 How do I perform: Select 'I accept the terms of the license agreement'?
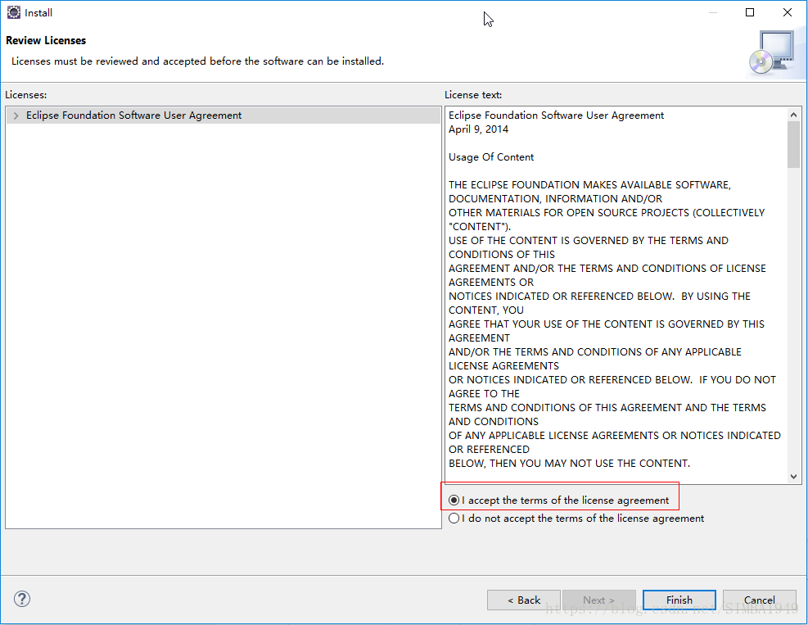coord(454,498)
